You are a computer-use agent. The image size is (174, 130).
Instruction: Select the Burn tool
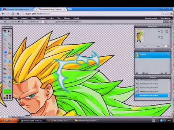coord(10,69)
